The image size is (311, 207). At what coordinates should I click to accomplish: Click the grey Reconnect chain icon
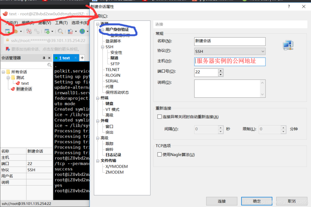36,31
